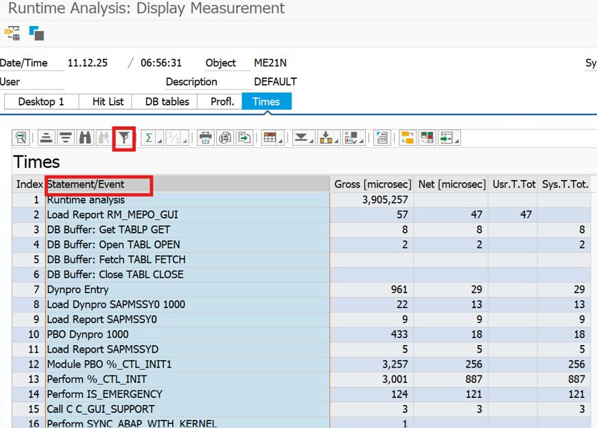The width and height of the screenshot is (597, 428).
Task: Click gross value 3,001 in row 13
Action: tap(395, 379)
